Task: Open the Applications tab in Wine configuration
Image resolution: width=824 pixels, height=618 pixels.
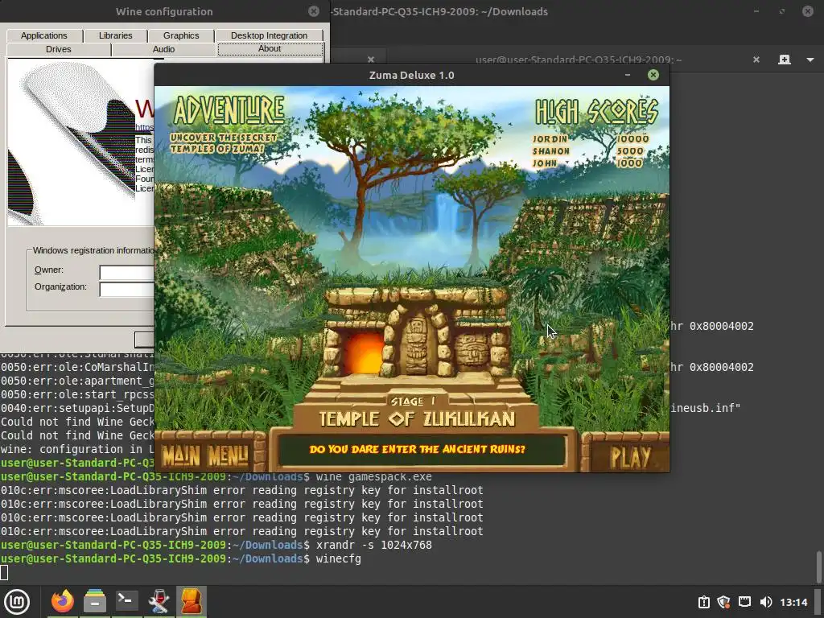Action: 44,35
